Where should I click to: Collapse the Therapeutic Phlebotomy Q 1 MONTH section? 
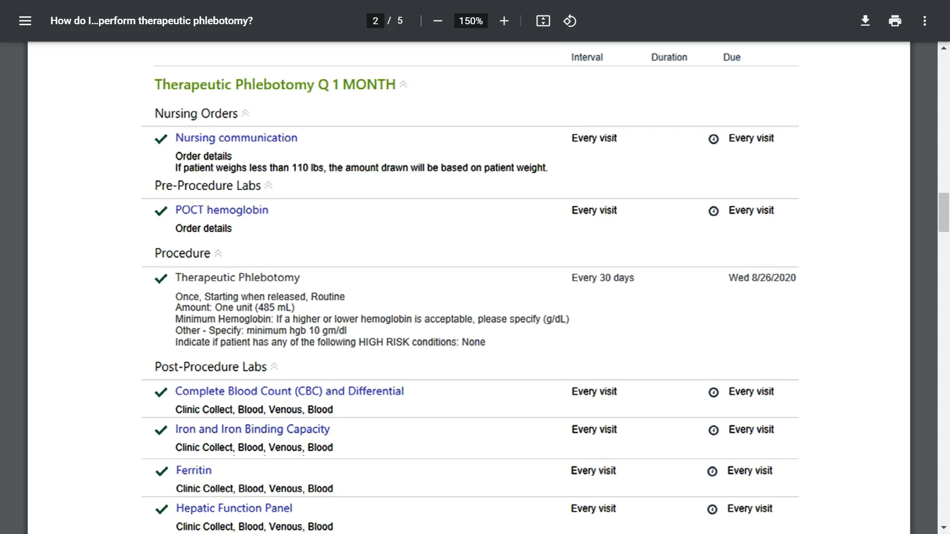click(x=403, y=84)
